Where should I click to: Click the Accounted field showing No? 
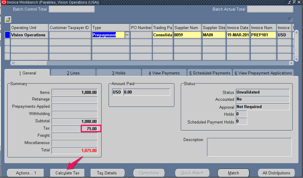263,99
